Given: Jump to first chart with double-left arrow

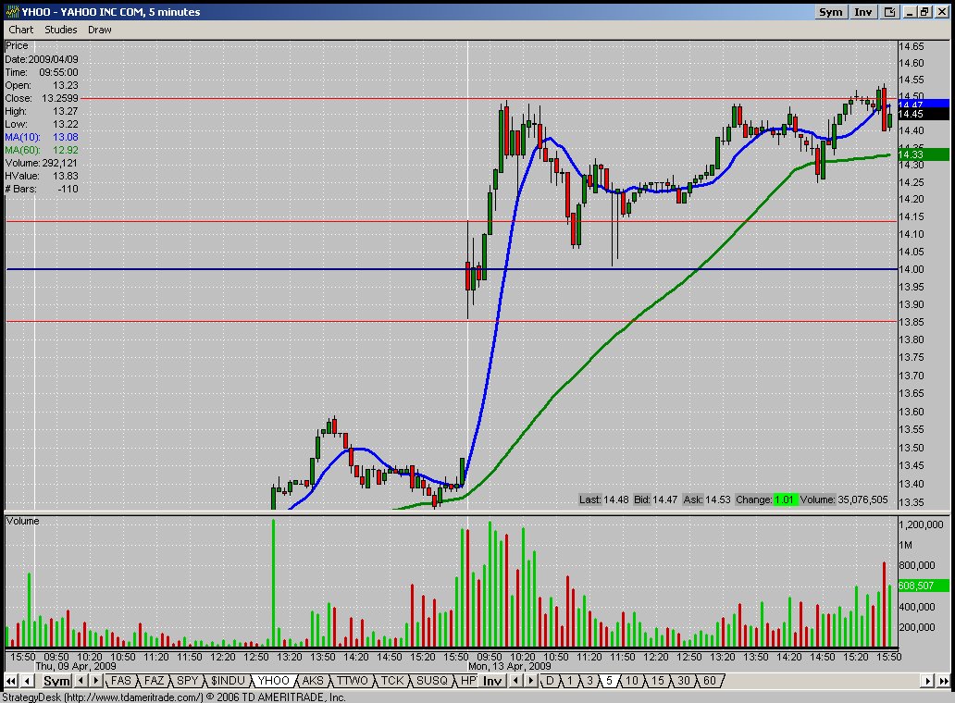Looking at the screenshot, I should [x=10, y=681].
